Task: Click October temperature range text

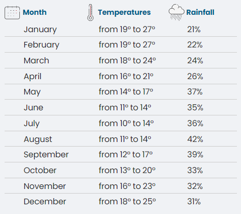Action: pos(127,171)
